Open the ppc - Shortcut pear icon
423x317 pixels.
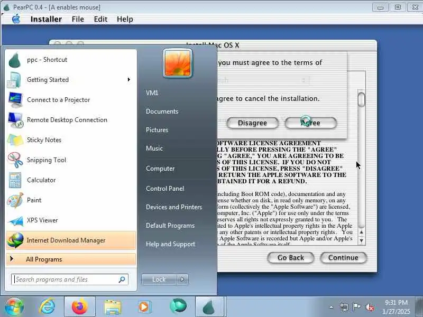[x=15, y=60]
